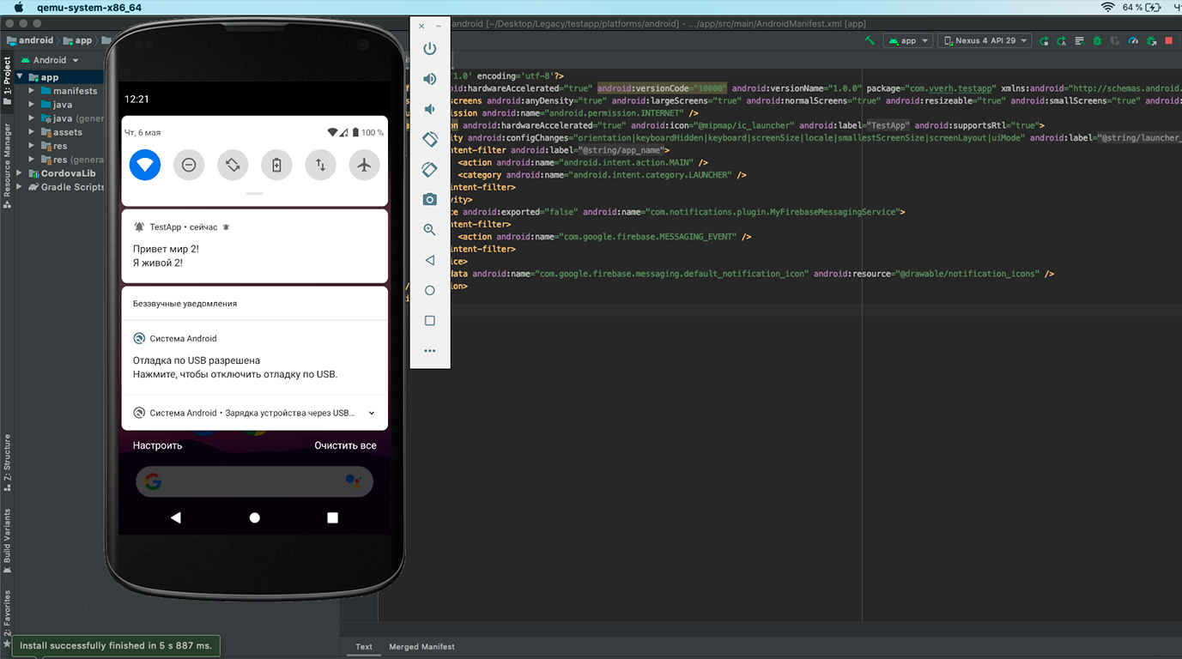
Task: Expand the USB charging notification chevron
Action: [x=372, y=413]
